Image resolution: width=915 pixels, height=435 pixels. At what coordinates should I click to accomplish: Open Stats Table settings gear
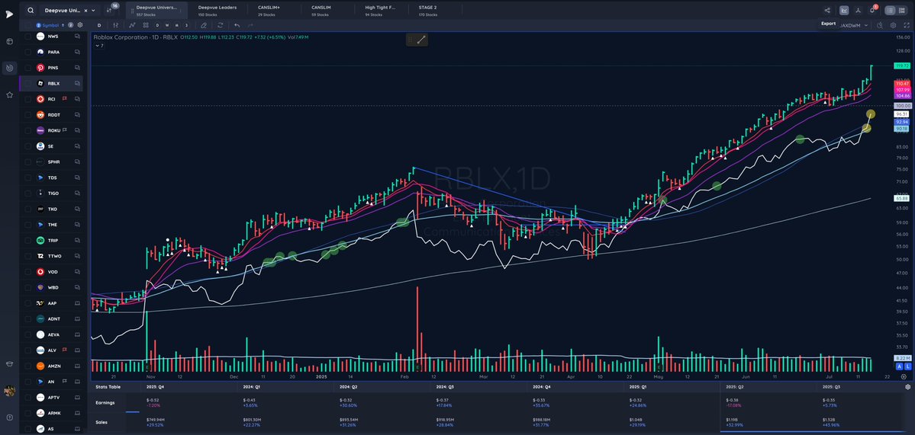pos(907,387)
